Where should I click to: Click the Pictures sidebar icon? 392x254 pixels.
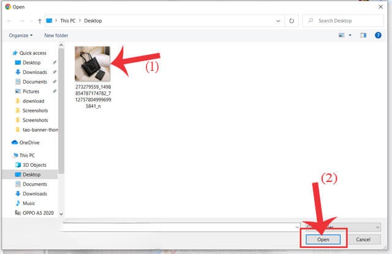[18, 92]
